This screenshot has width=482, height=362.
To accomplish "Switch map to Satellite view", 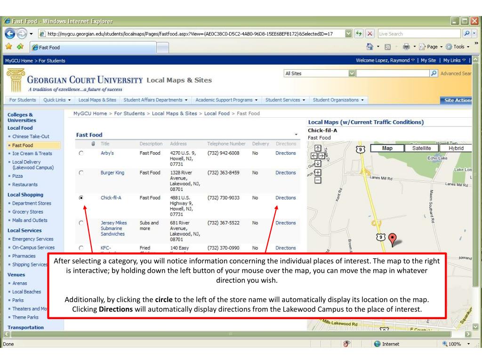I will coord(421,148).
